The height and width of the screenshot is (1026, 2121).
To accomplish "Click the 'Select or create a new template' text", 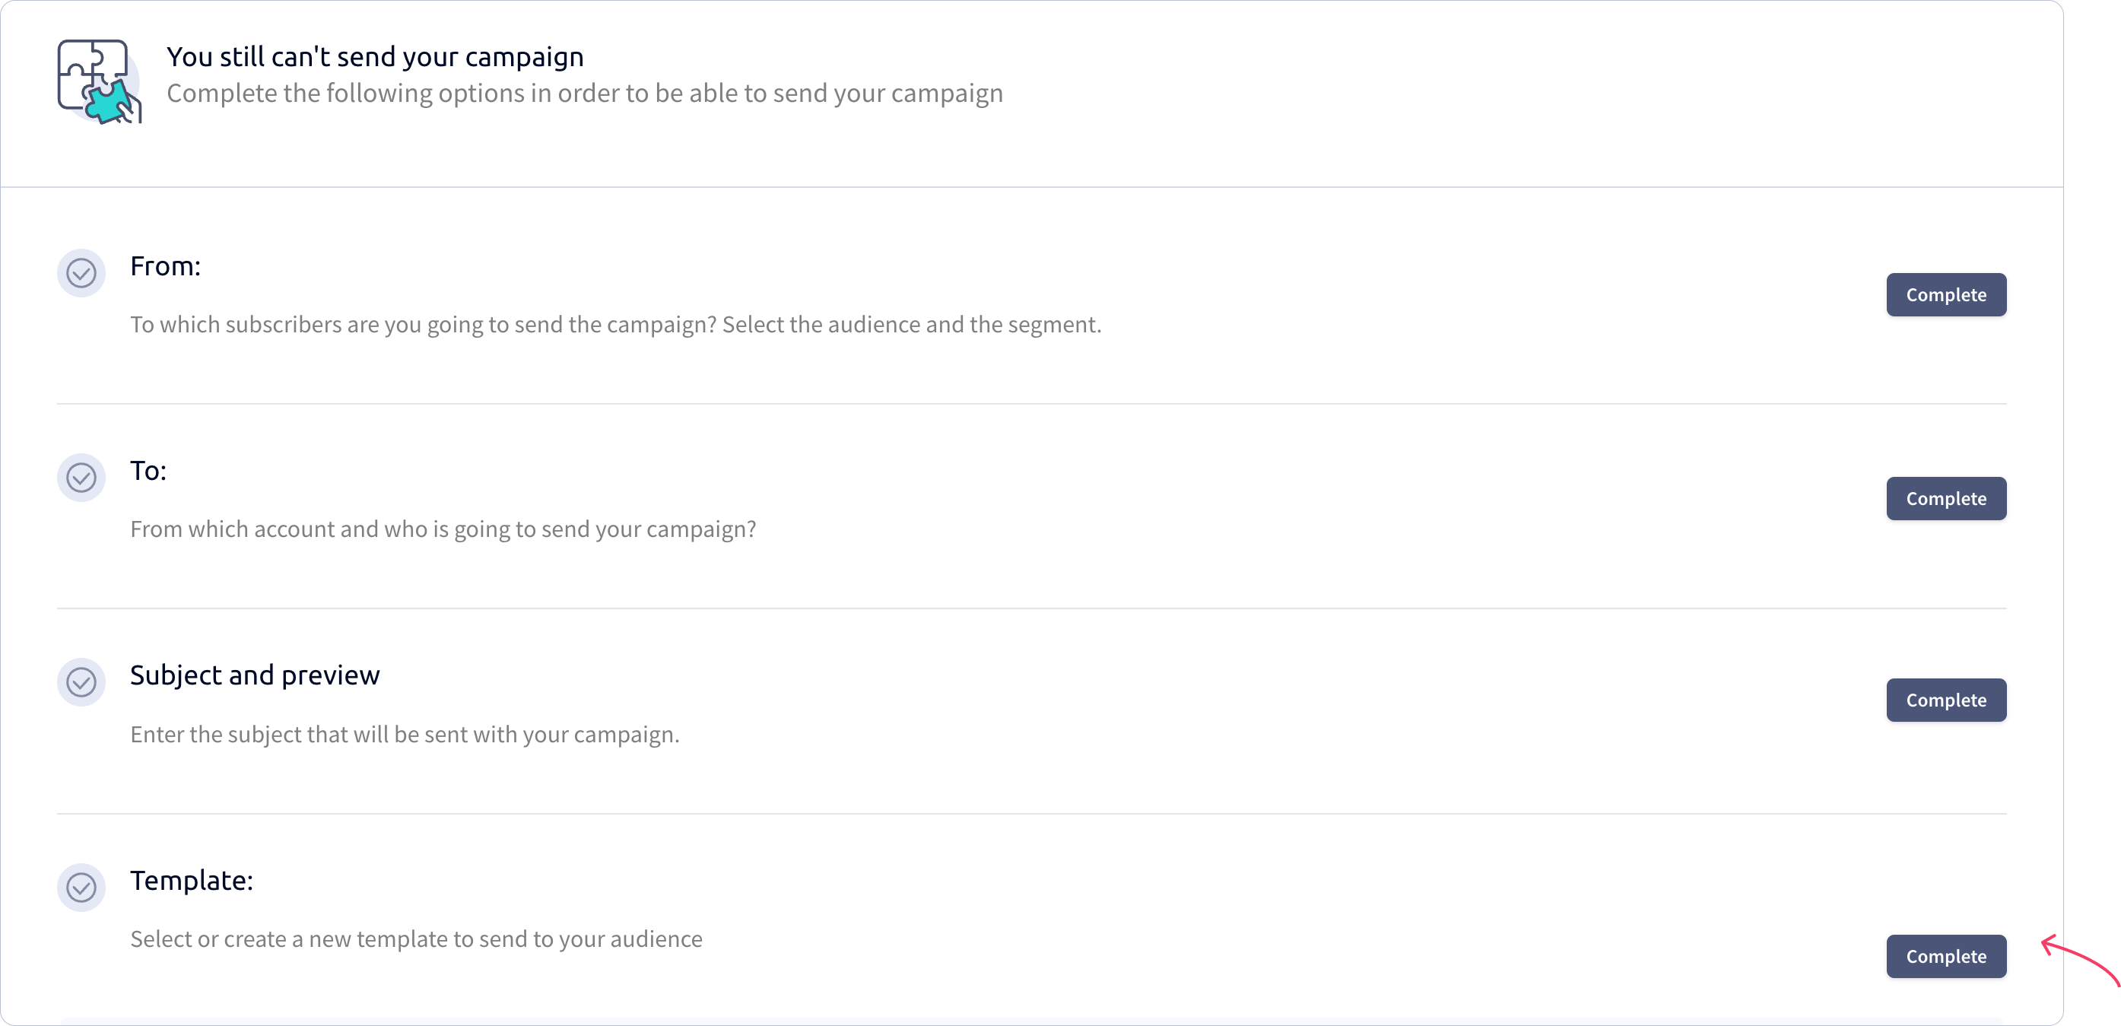I will pyautogui.click(x=417, y=939).
